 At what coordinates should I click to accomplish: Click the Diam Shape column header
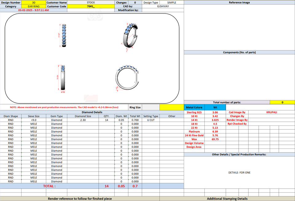[x=11, y=116]
